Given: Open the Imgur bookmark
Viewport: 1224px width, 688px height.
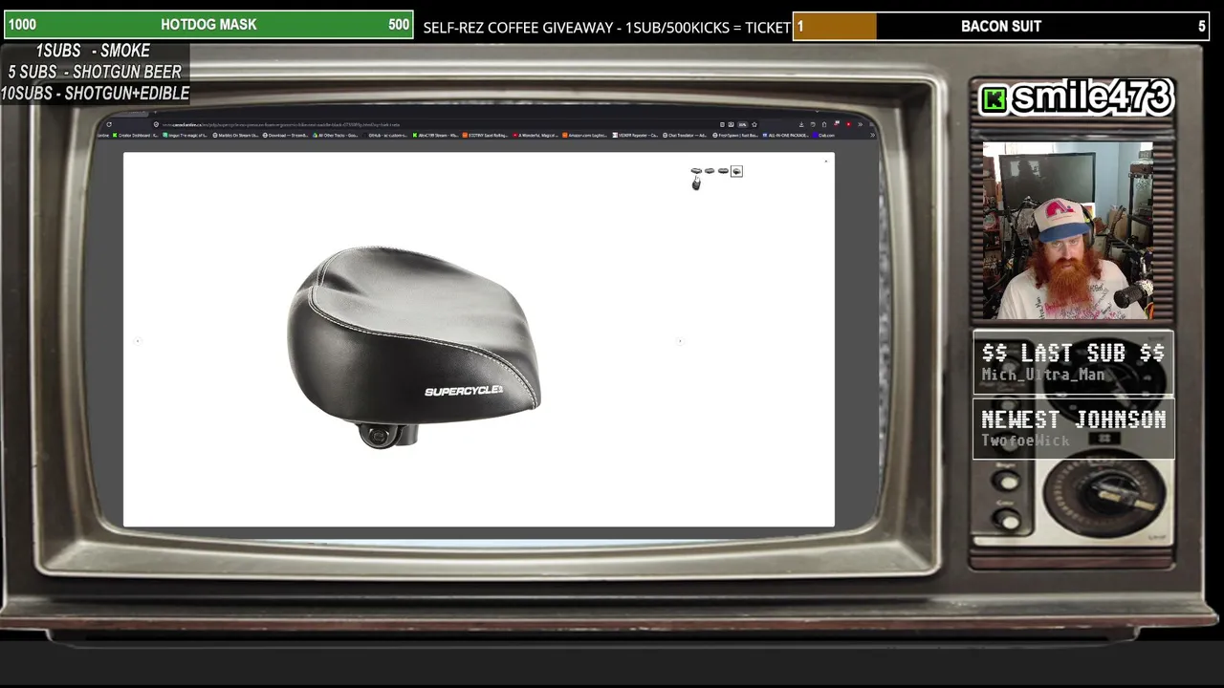Looking at the screenshot, I should [x=186, y=135].
